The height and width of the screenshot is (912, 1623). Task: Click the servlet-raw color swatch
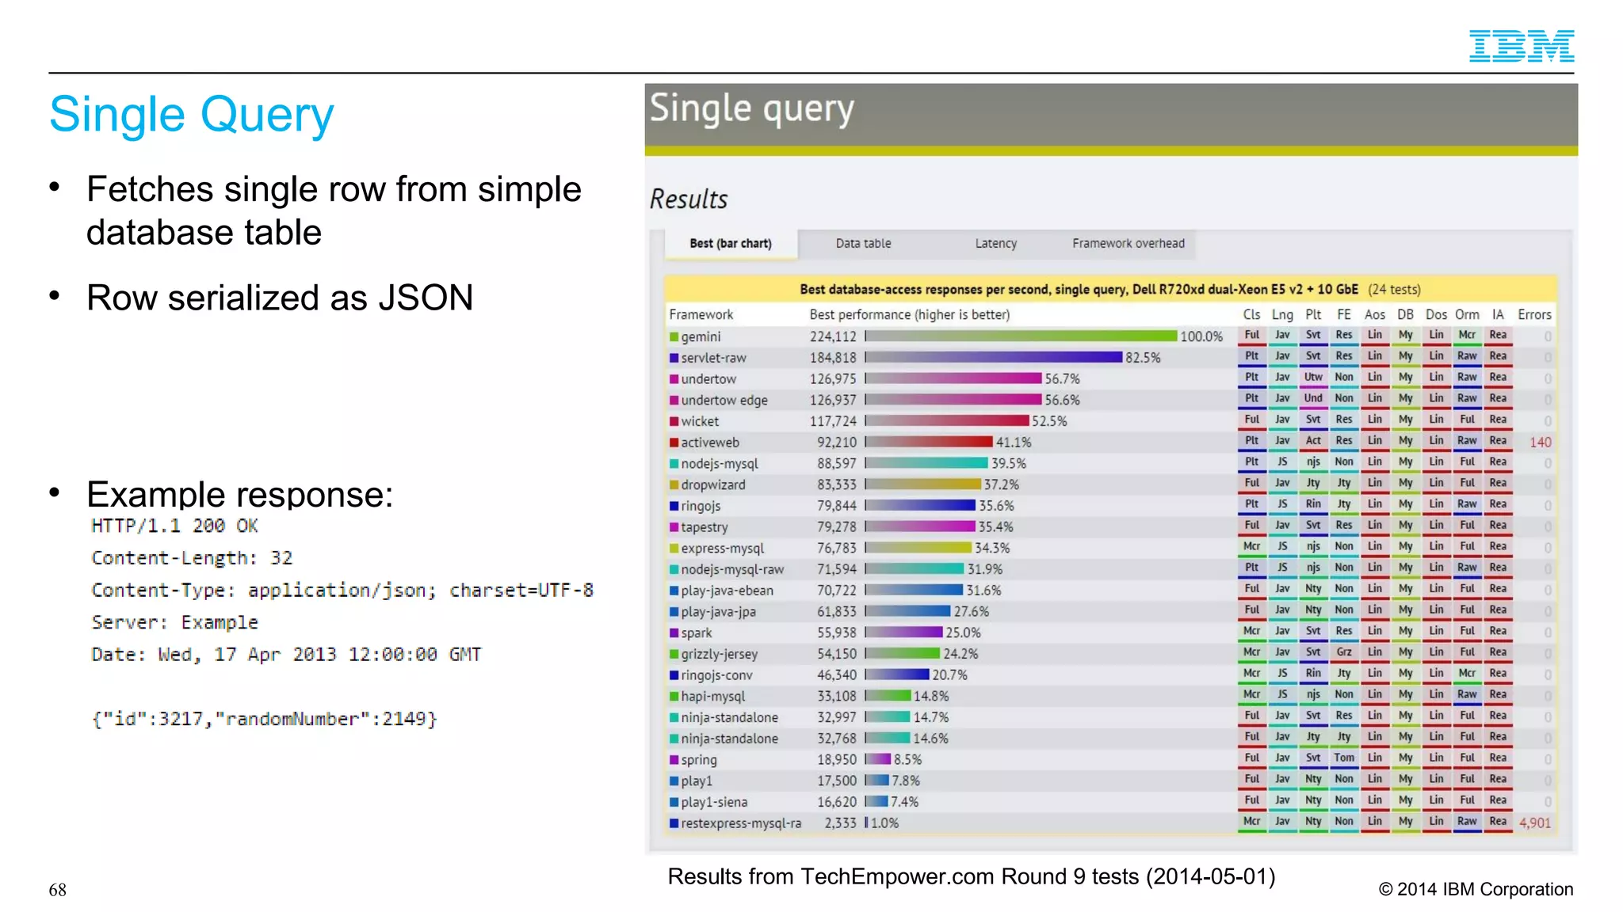click(x=674, y=358)
